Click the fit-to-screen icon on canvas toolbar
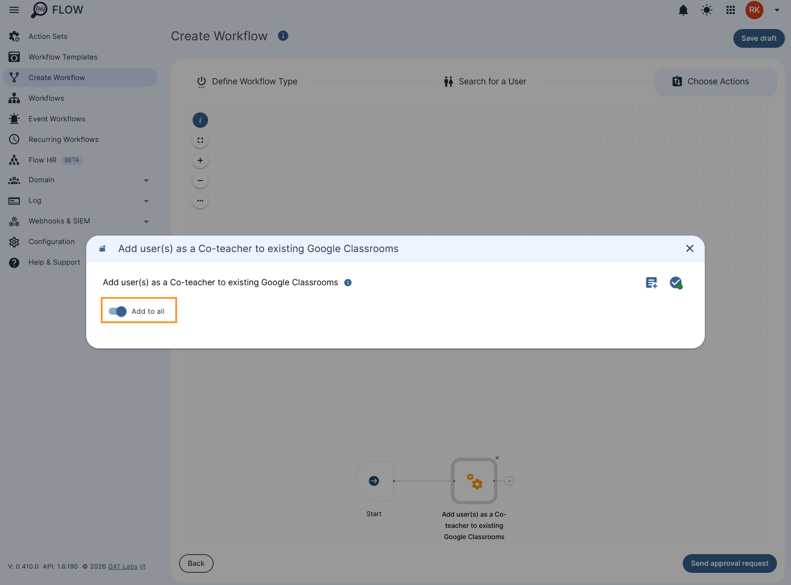 point(200,140)
